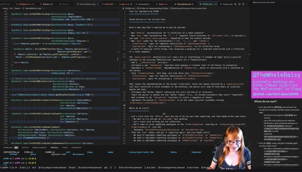Click 'No Package Preset Selected' status item
Viewport: 302px width, 172px height.
(x=171, y=168)
